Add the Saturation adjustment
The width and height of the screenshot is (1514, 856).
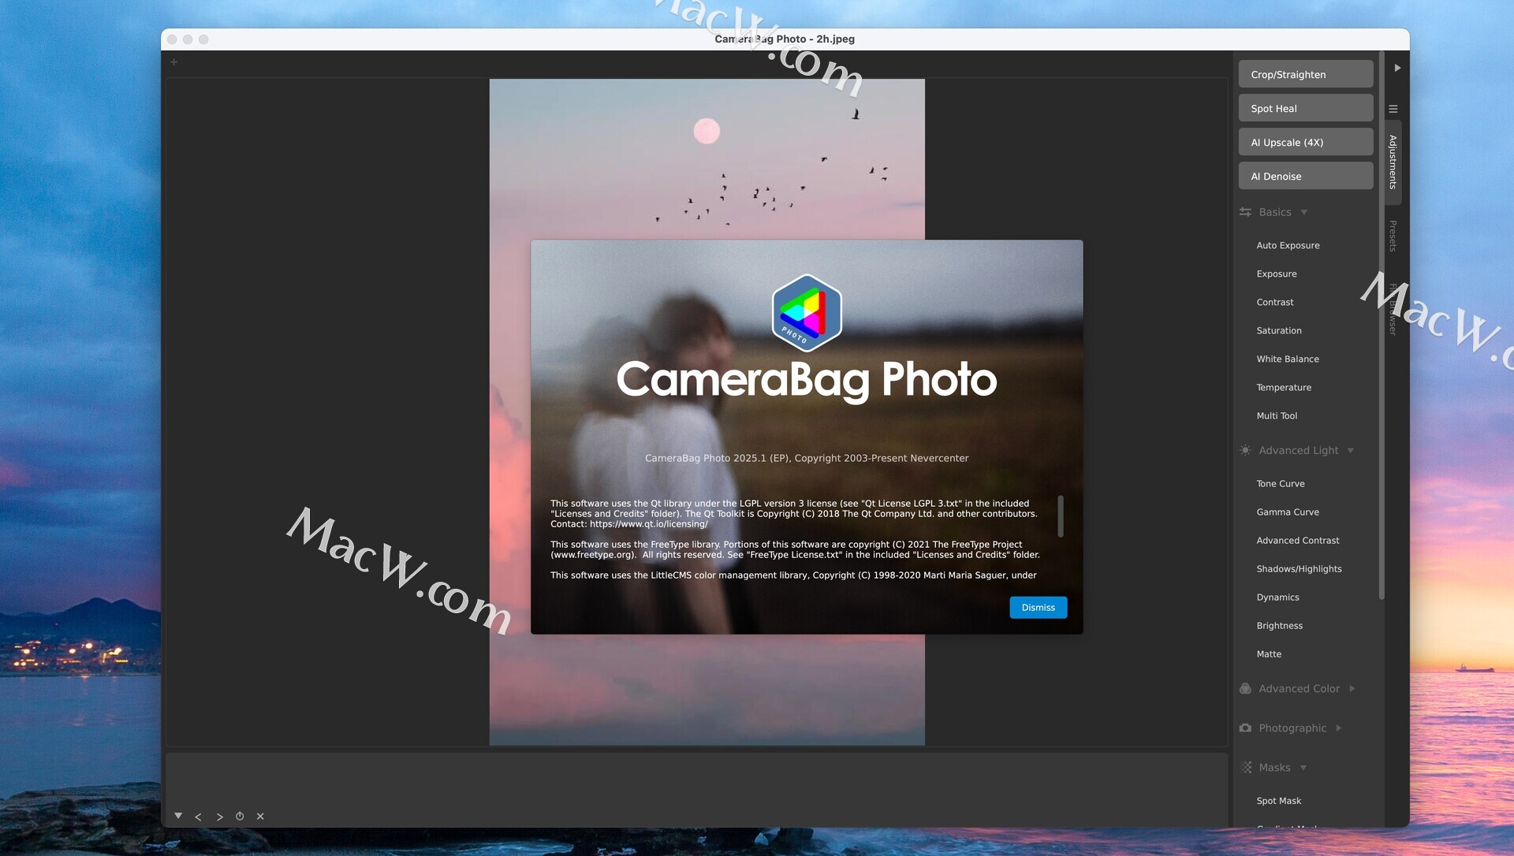click(x=1279, y=330)
